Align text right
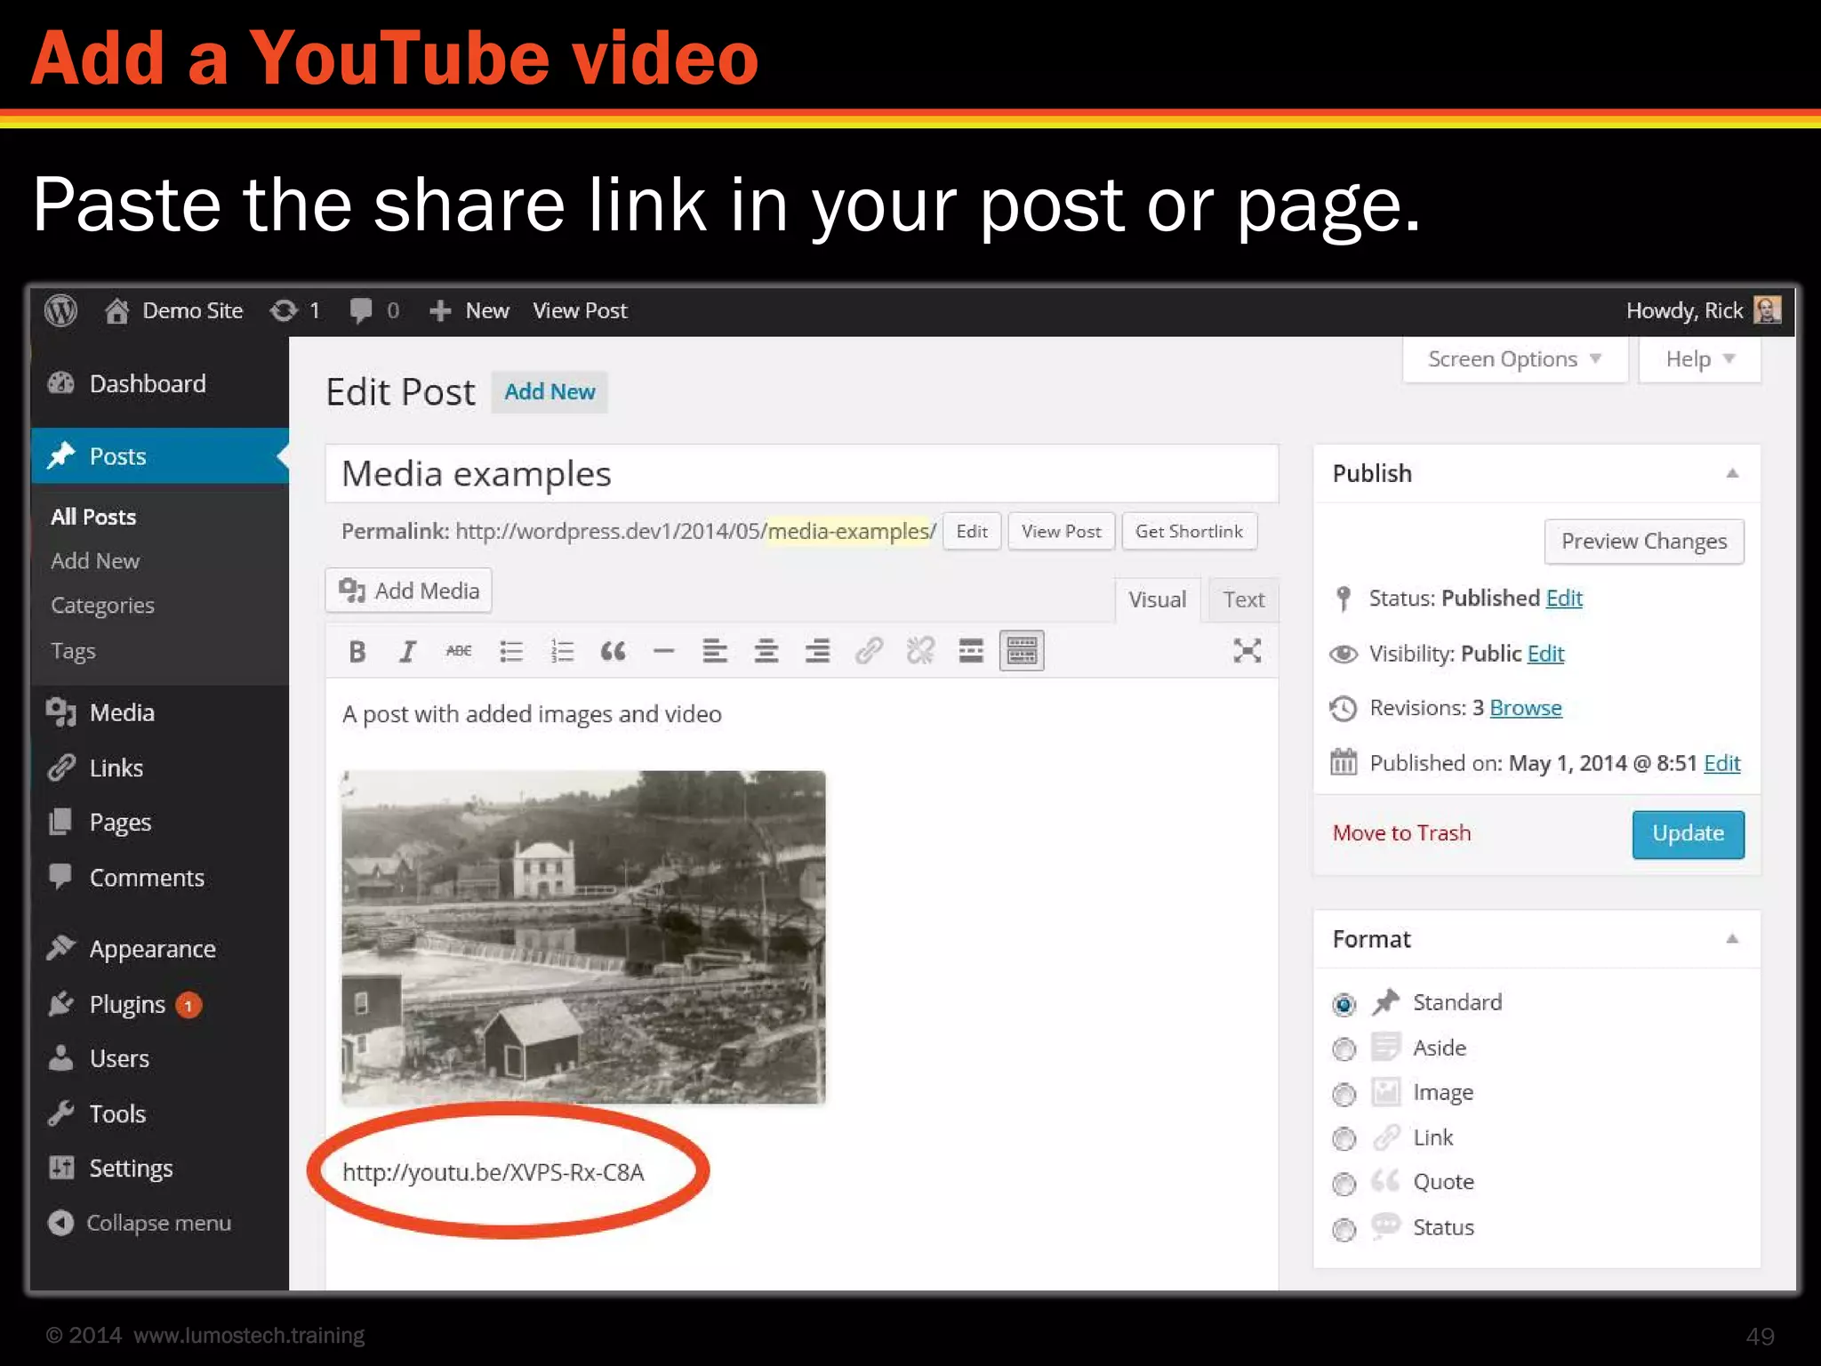Viewport: 1821px width, 1366px height. click(818, 652)
